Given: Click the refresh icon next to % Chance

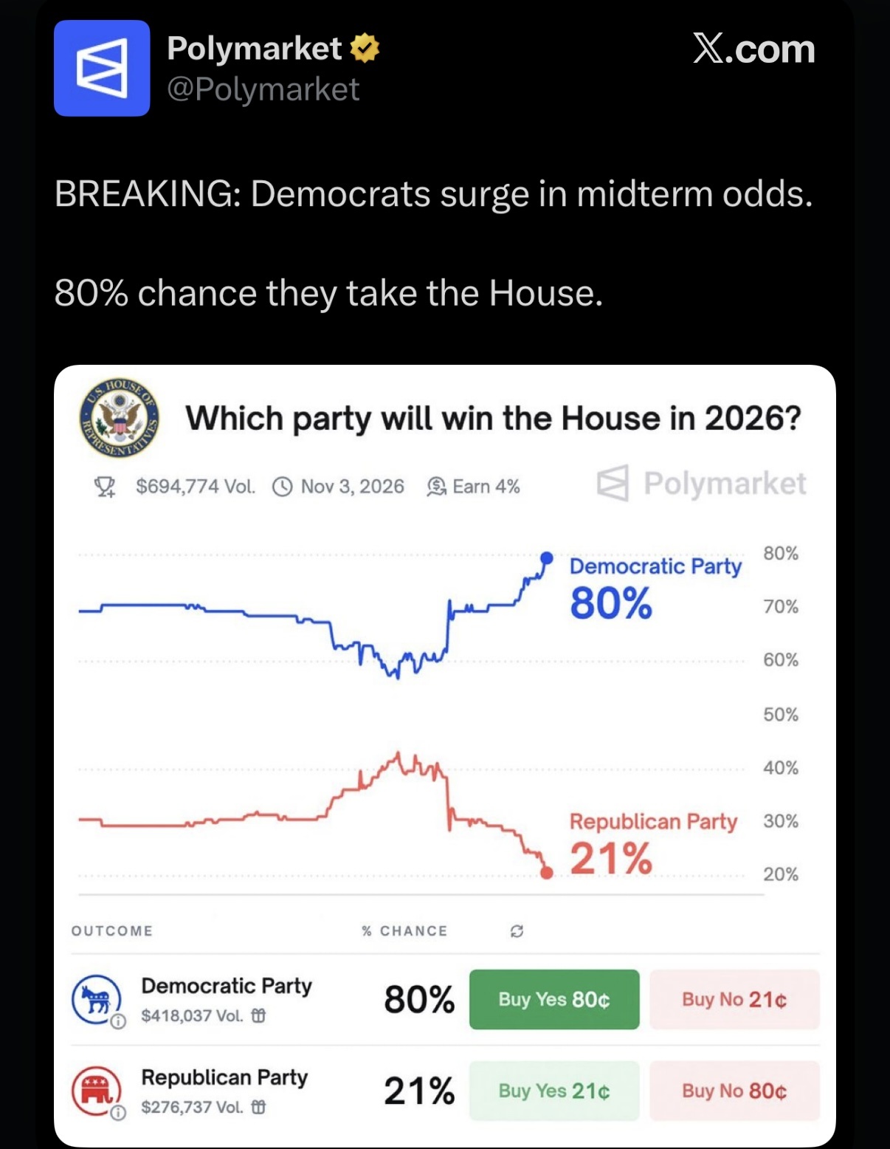Looking at the screenshot, I should pos(517,931).
